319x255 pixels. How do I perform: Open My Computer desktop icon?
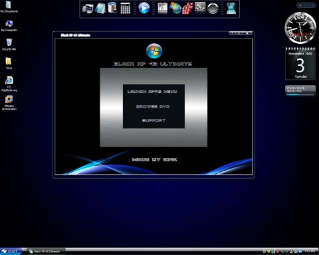pyautogui.click(x=9, y=26)
